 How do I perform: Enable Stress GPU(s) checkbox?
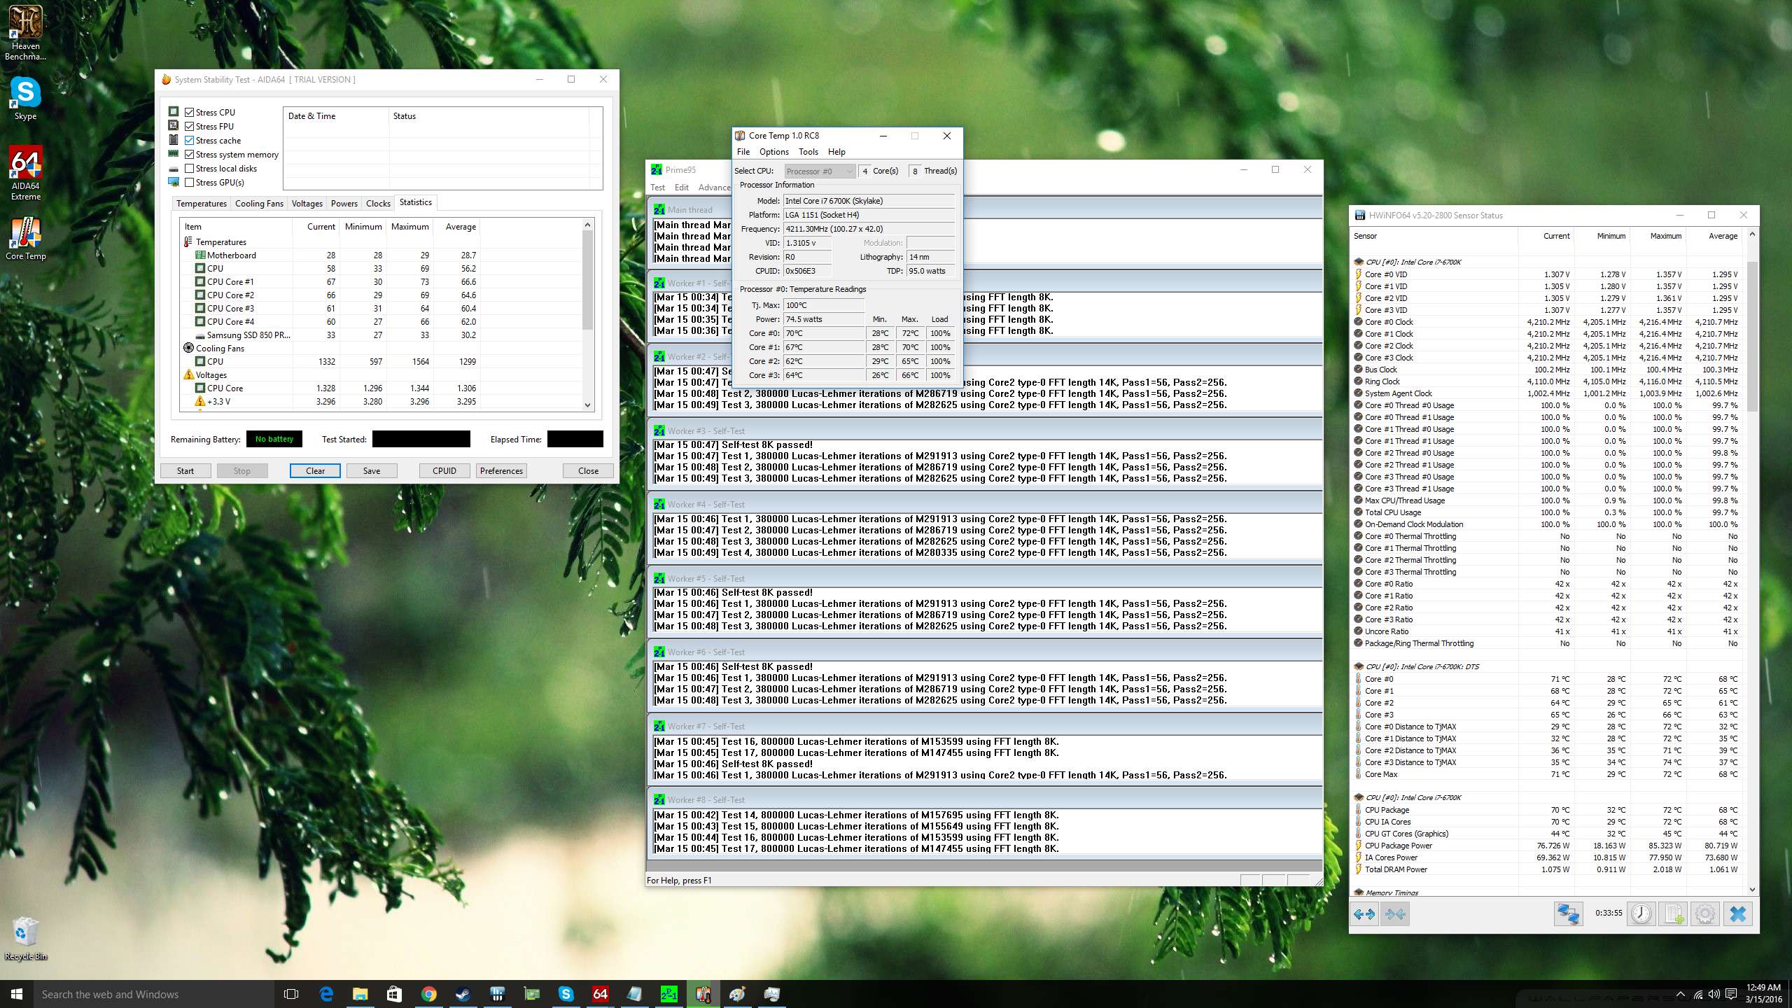click(x=189, y=182)
